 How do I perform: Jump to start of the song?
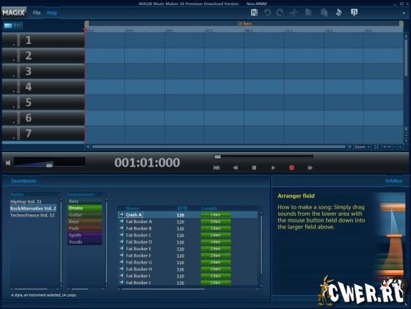tap(217, 168)
